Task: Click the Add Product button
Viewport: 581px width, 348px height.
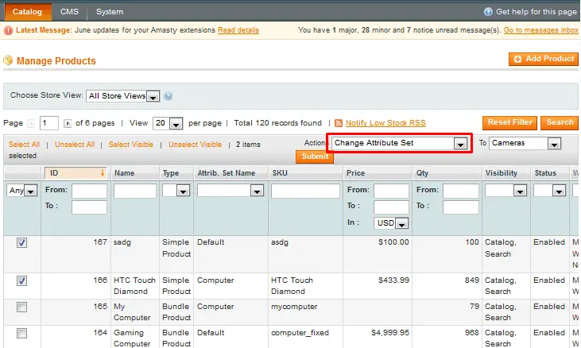Action: point(544,59)
